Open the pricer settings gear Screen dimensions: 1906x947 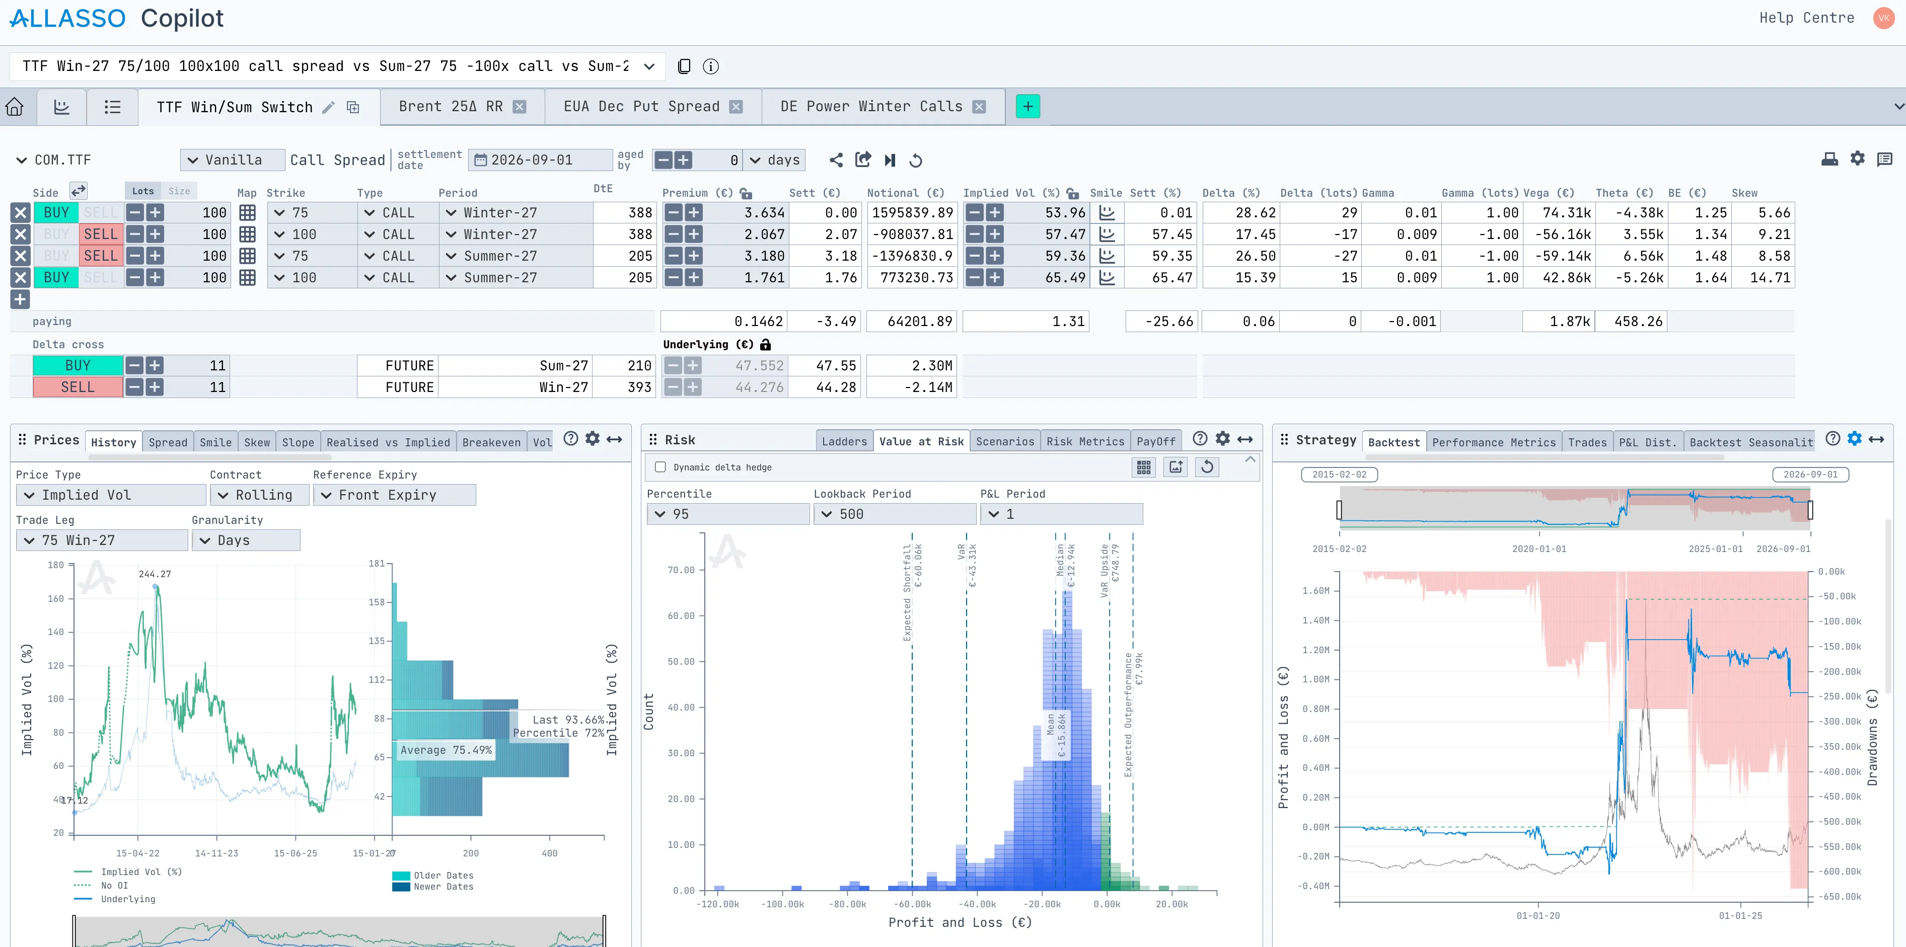click(1857, 158)
